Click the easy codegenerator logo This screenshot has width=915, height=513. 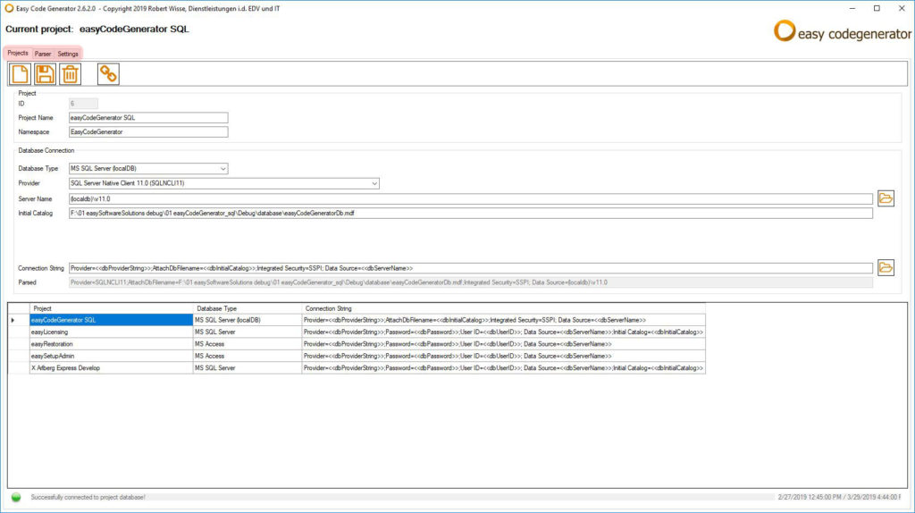coord(842,31)
